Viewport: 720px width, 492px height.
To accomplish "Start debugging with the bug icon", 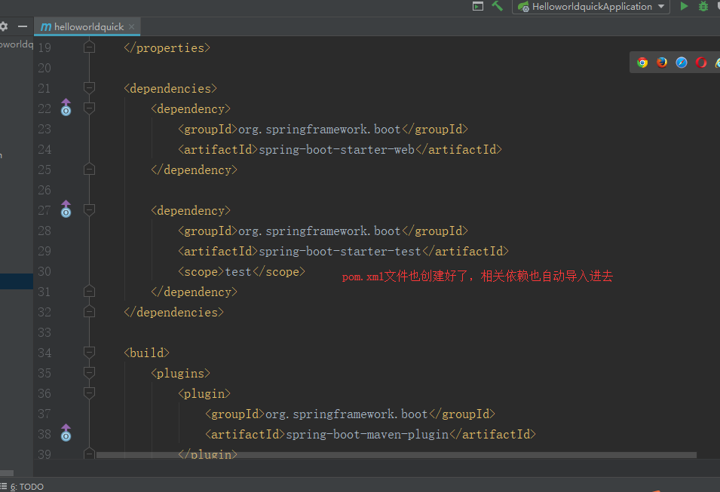I will 703,7.
